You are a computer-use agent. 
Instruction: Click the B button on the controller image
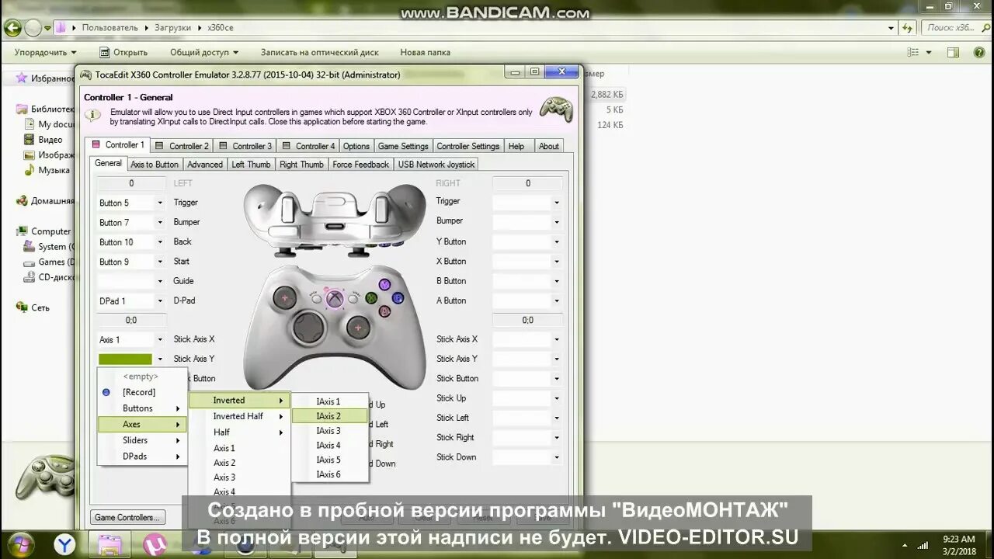(398, 297)
